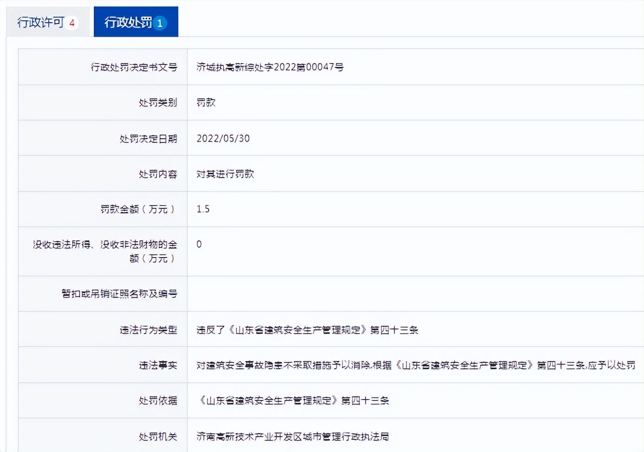
Task: Click the 暂扣或吊销证照名称及编号 label
Action: coord(119,294)
